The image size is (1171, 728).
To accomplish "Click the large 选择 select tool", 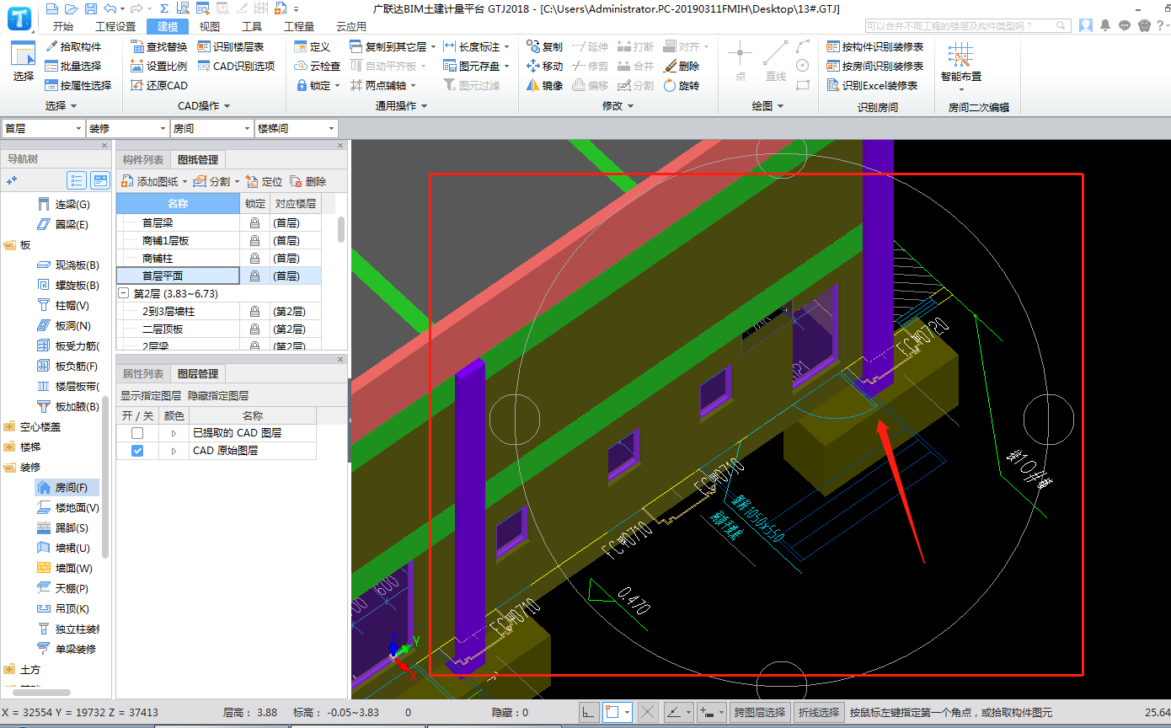I will tap(24, 62).
